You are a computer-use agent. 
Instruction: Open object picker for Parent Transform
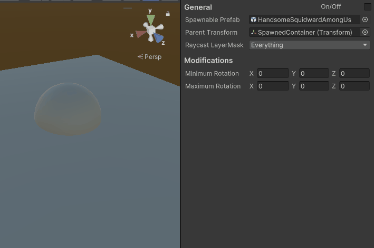(x=365, y=32)
